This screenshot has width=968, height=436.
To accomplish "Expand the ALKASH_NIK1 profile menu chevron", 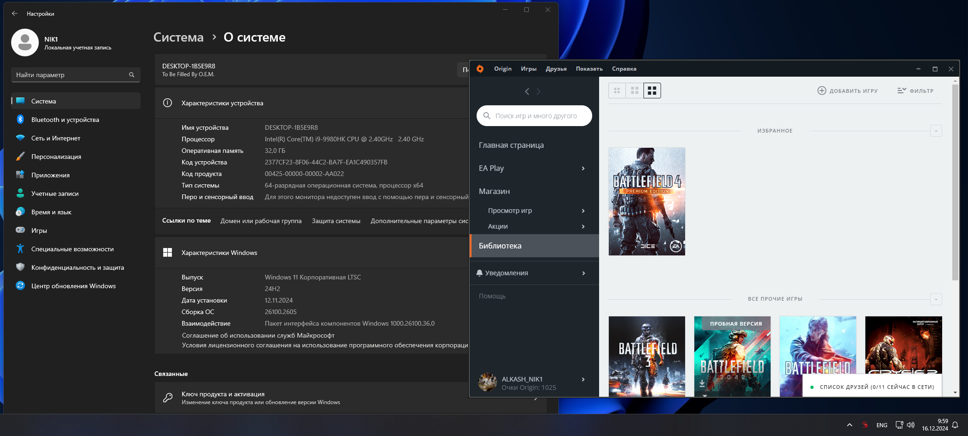I will click(x=583, y=380).
